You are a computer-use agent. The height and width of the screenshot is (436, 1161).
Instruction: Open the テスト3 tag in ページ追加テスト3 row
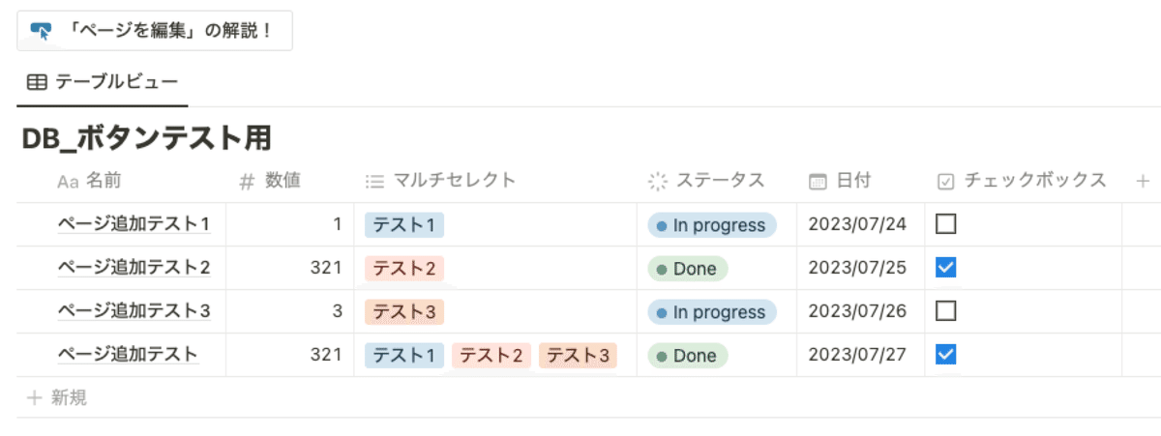coord(404,312)
